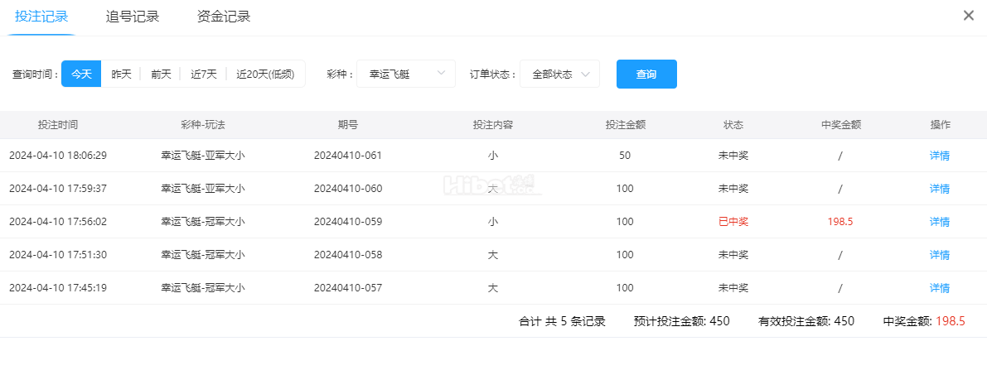The image size is (987, 370).
Task: Close the records dialog with the X icon
Action: coord(969,16)
